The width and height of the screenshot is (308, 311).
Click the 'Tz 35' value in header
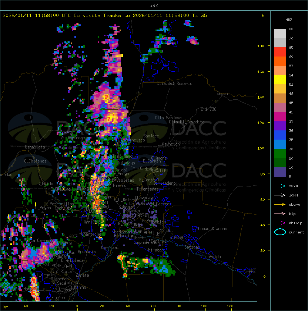[200, 16]
